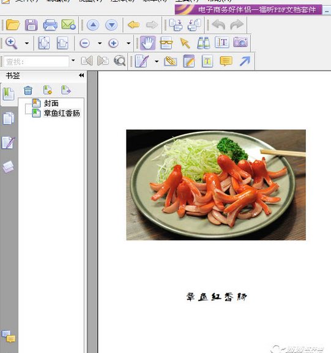
Task: Select the Hand tool
Action: (147, 43)
